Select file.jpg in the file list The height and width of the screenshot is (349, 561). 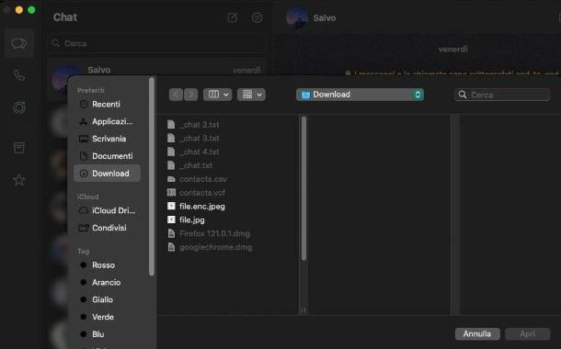[x=192, y=220]
